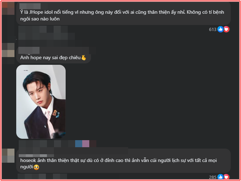
Task: Click the blurred action row under the 613 comment
Action: pos(47,33)
